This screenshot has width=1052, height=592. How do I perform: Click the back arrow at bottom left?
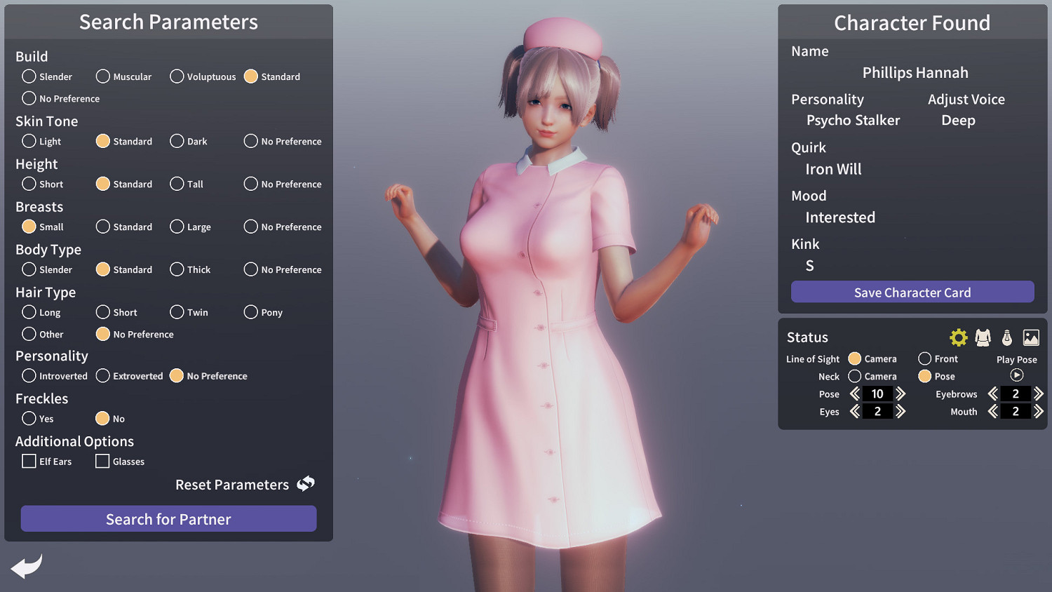point(27,566)
